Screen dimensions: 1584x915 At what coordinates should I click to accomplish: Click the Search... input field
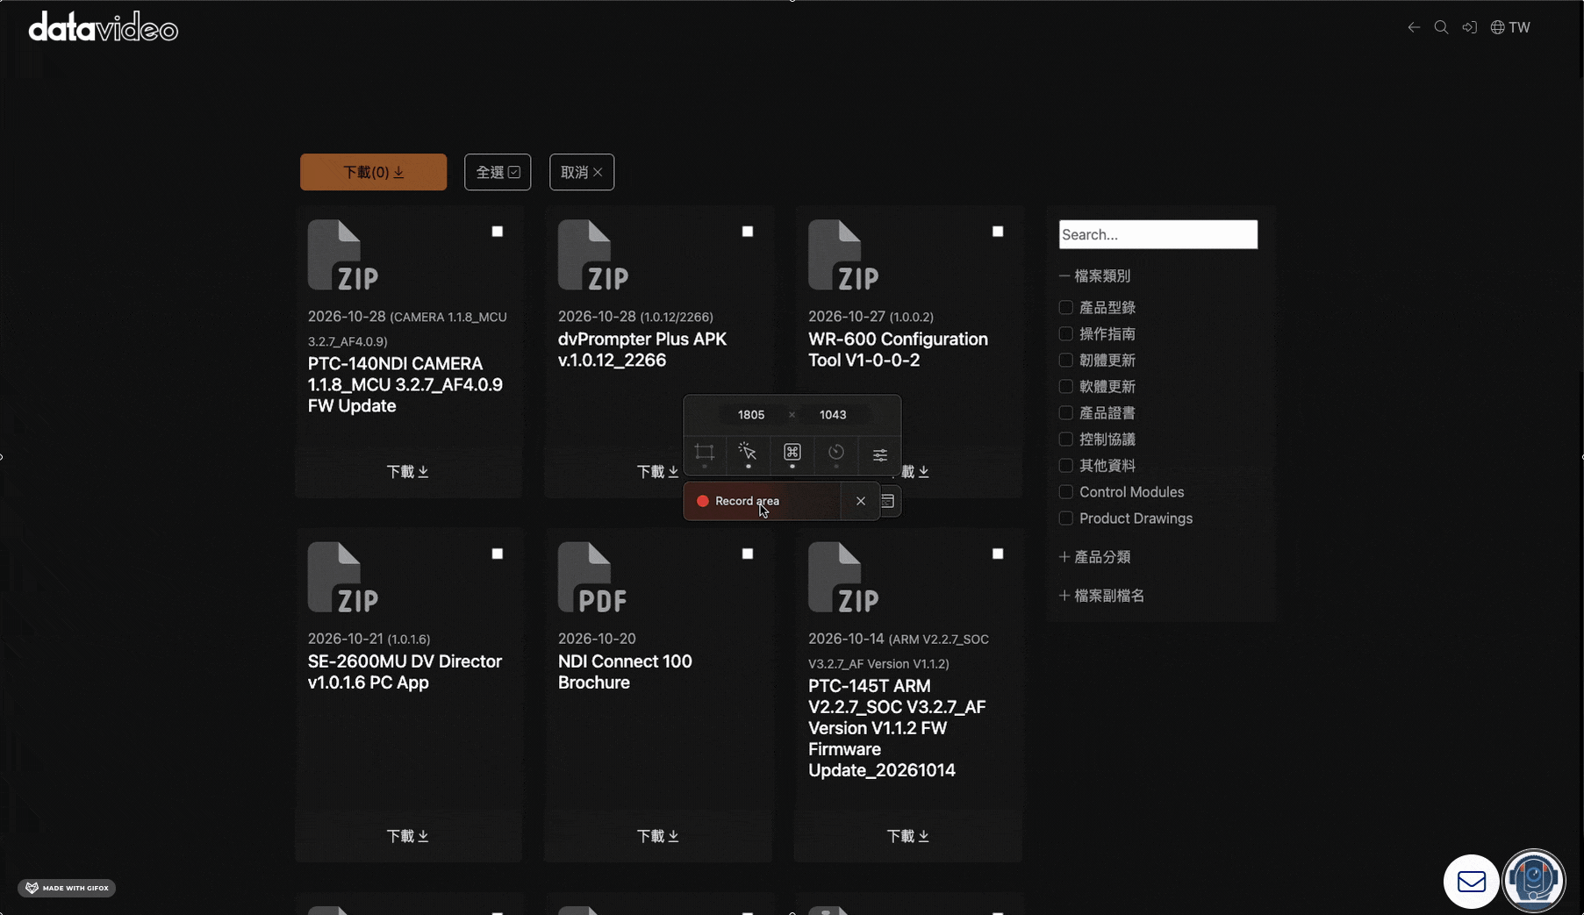(1158, 234)
